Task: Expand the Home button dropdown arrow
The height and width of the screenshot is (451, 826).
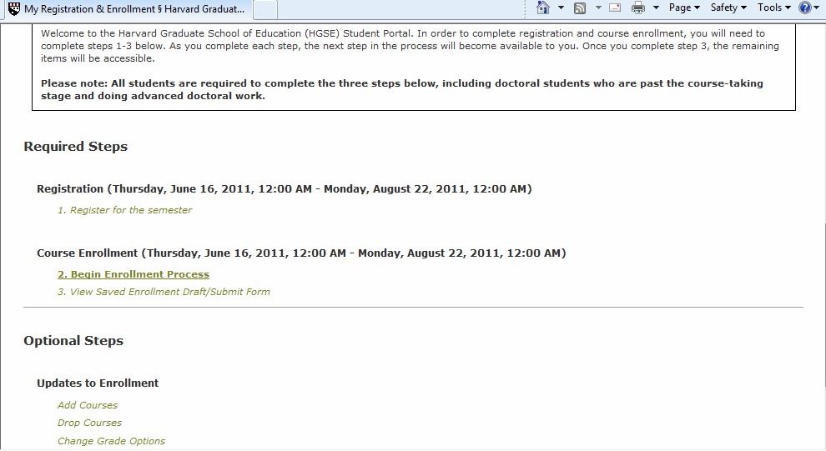Action: (561, 8)
